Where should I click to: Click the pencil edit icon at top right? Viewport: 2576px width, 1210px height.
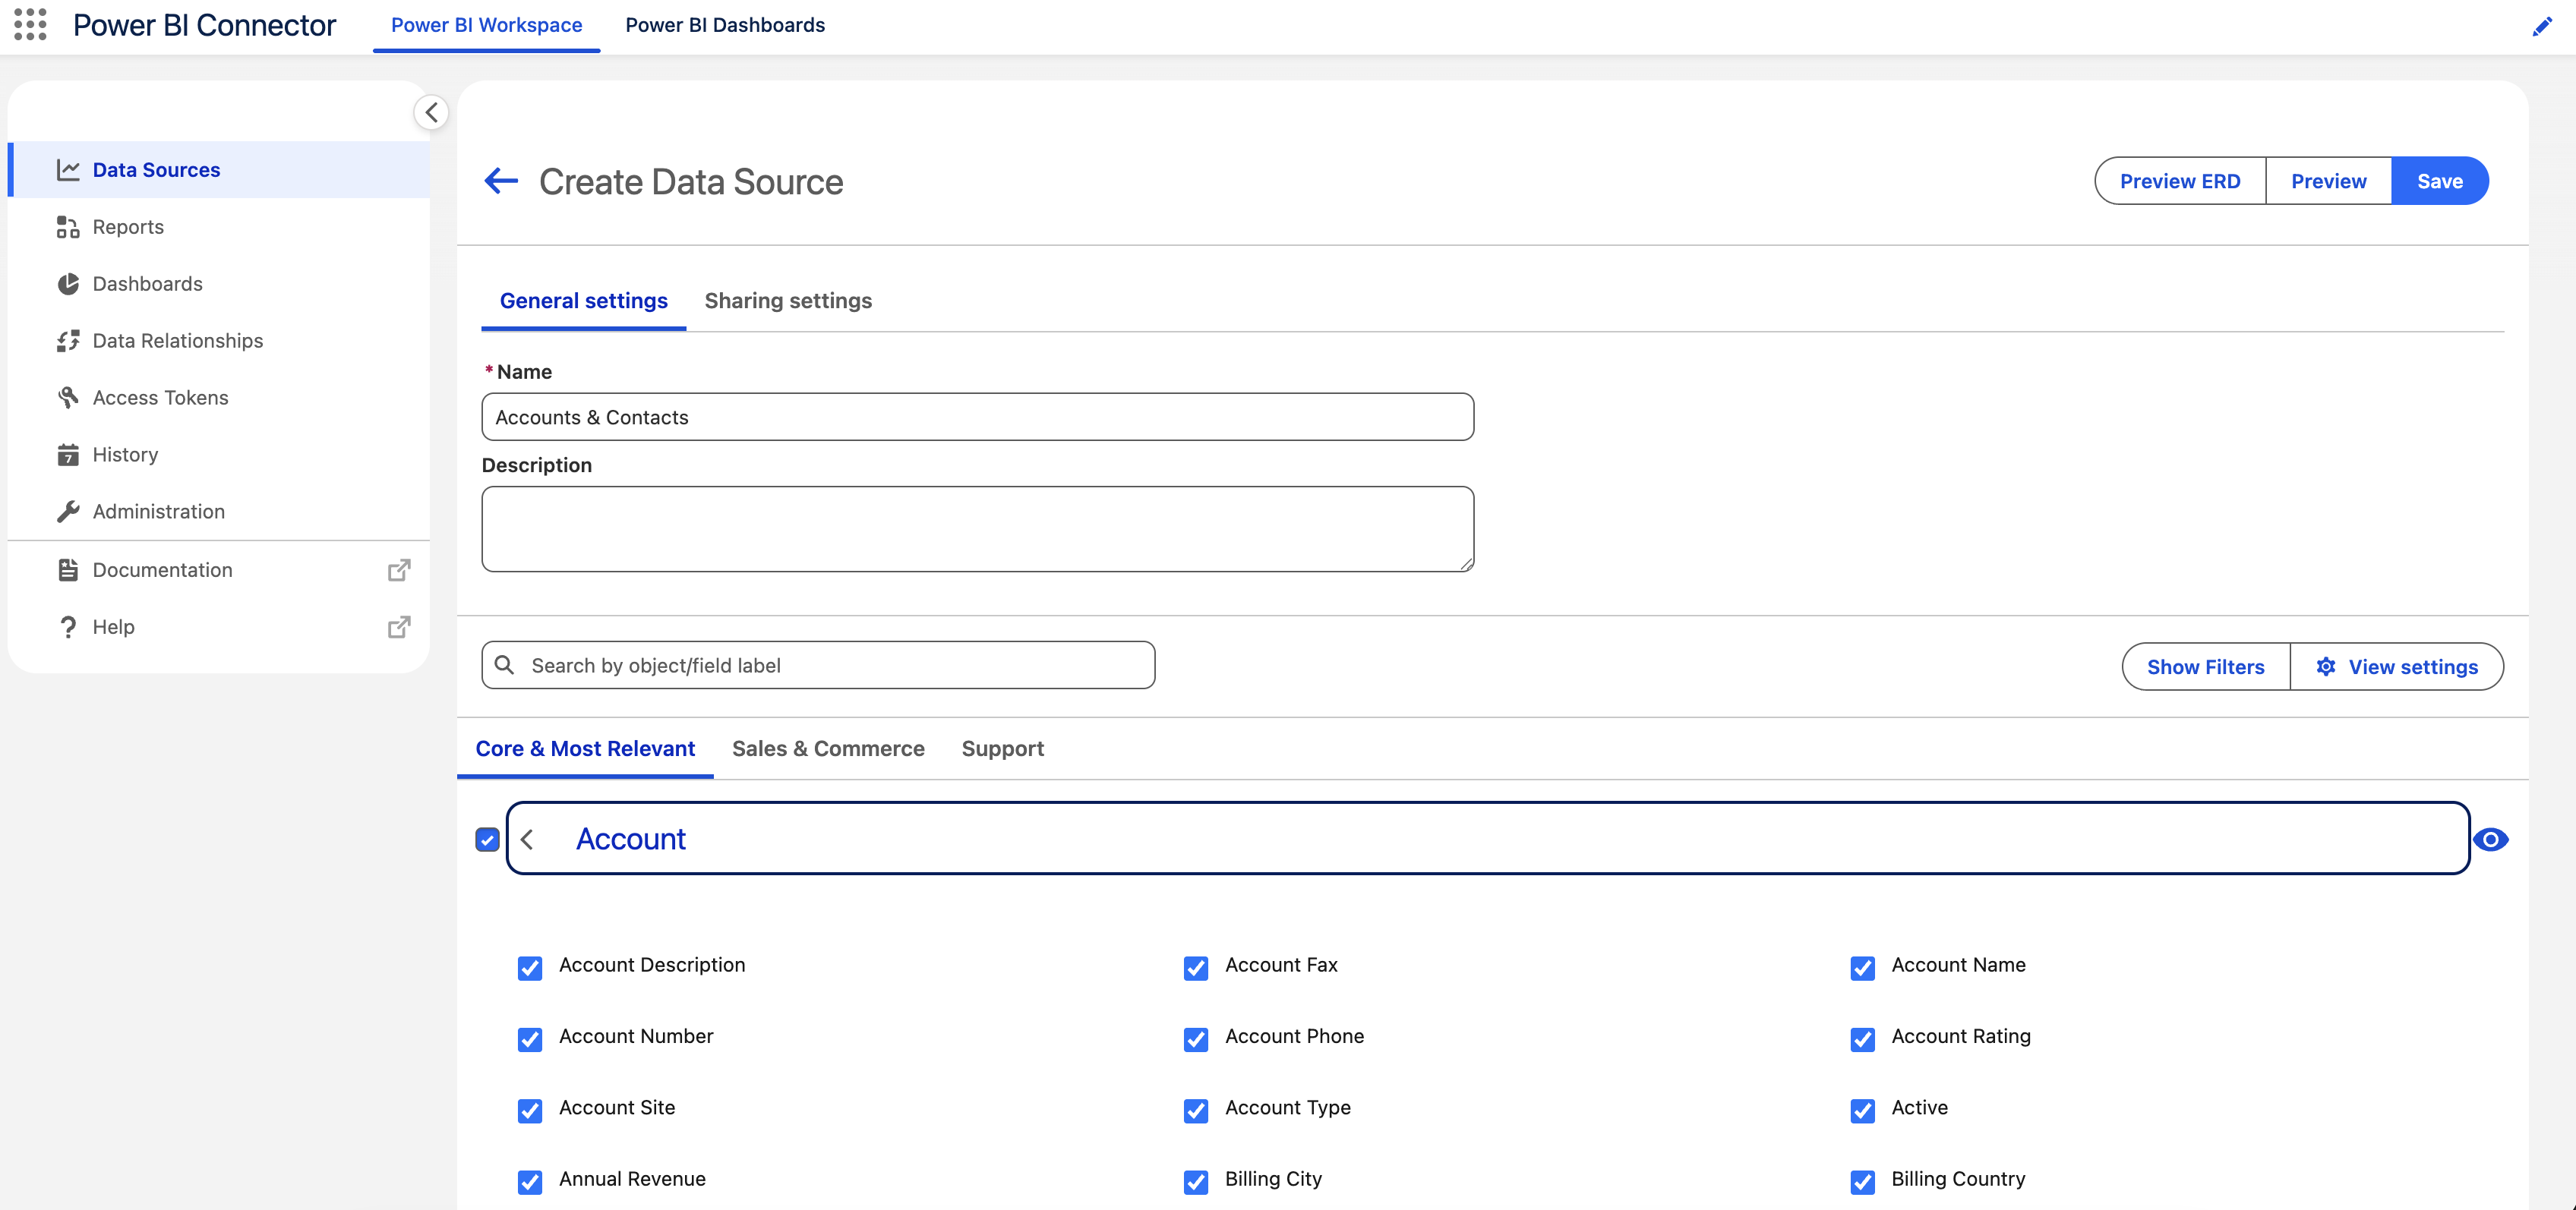point(2541,27)
